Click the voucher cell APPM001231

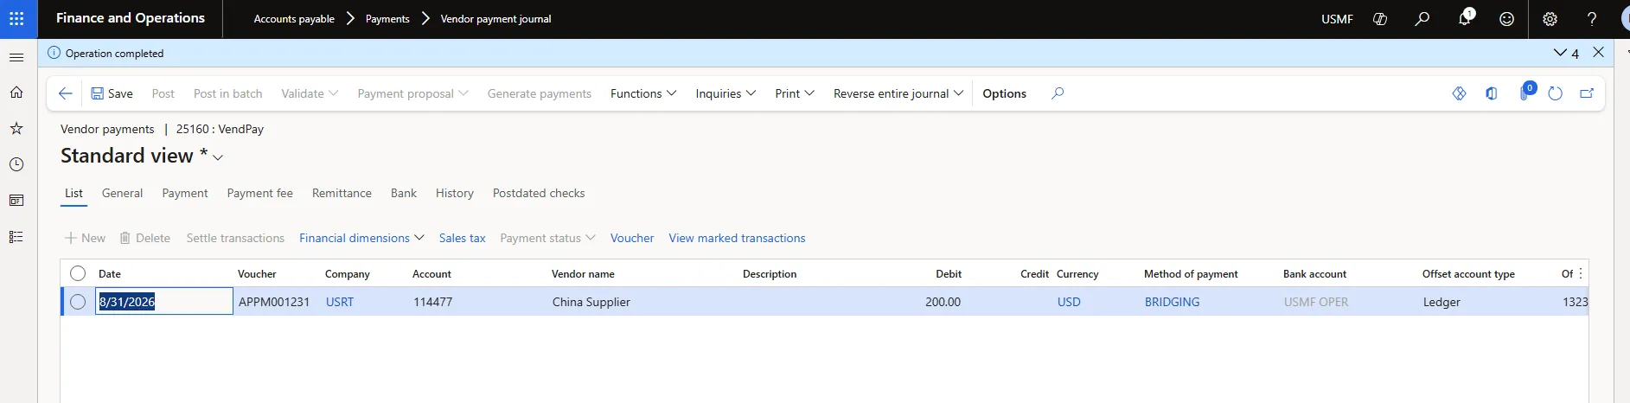274,302
